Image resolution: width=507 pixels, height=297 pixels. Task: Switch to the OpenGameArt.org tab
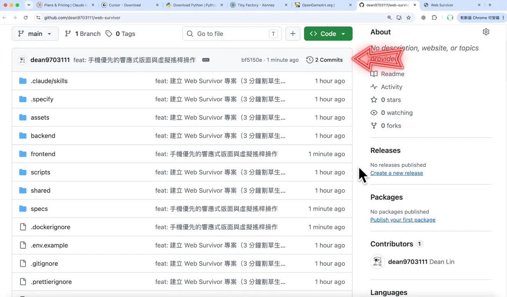[x=324, y=5]
